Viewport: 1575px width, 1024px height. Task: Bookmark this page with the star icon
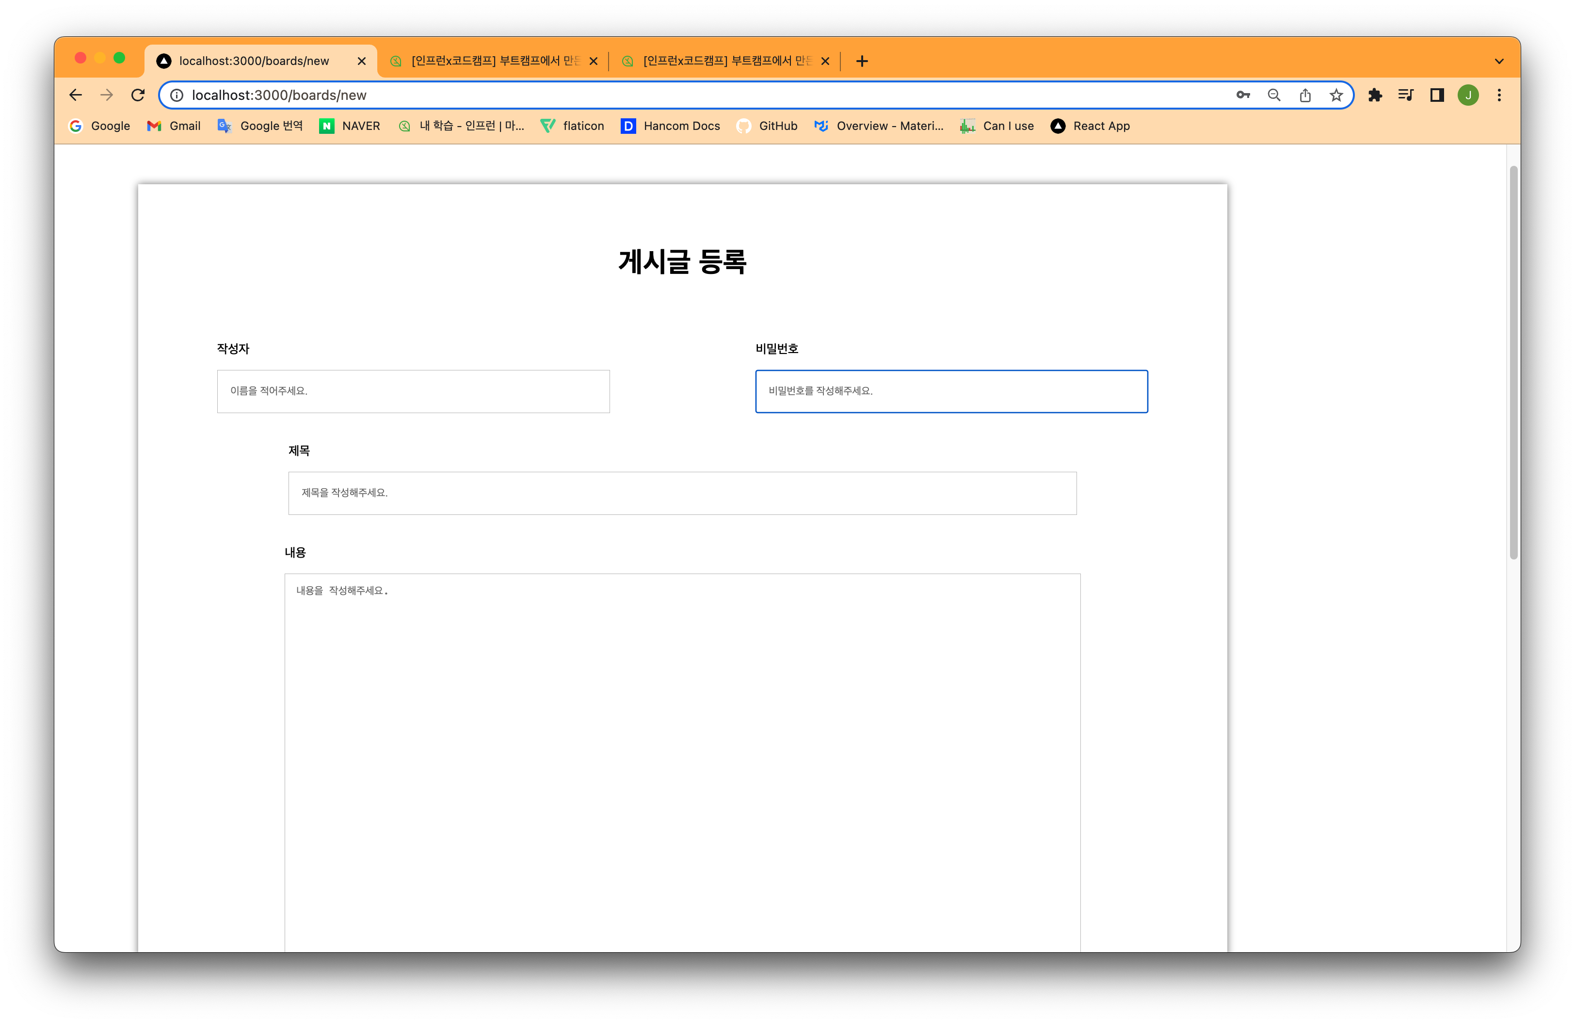point(1336,95)
